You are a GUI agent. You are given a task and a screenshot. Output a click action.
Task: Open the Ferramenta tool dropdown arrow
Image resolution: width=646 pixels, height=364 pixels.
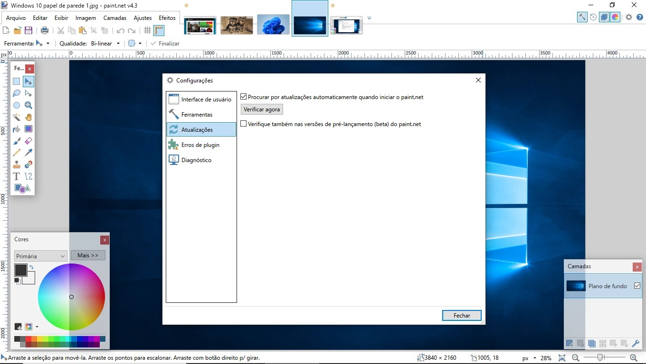(48, 43)
